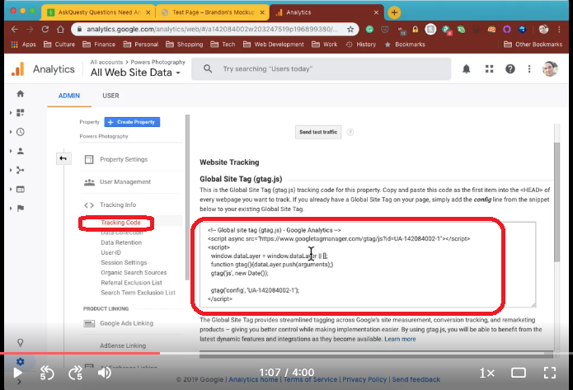This screenshot has width=573, height=390.
Task: Expand the Acquisition sidebar arrow
Action: point(11,170)
